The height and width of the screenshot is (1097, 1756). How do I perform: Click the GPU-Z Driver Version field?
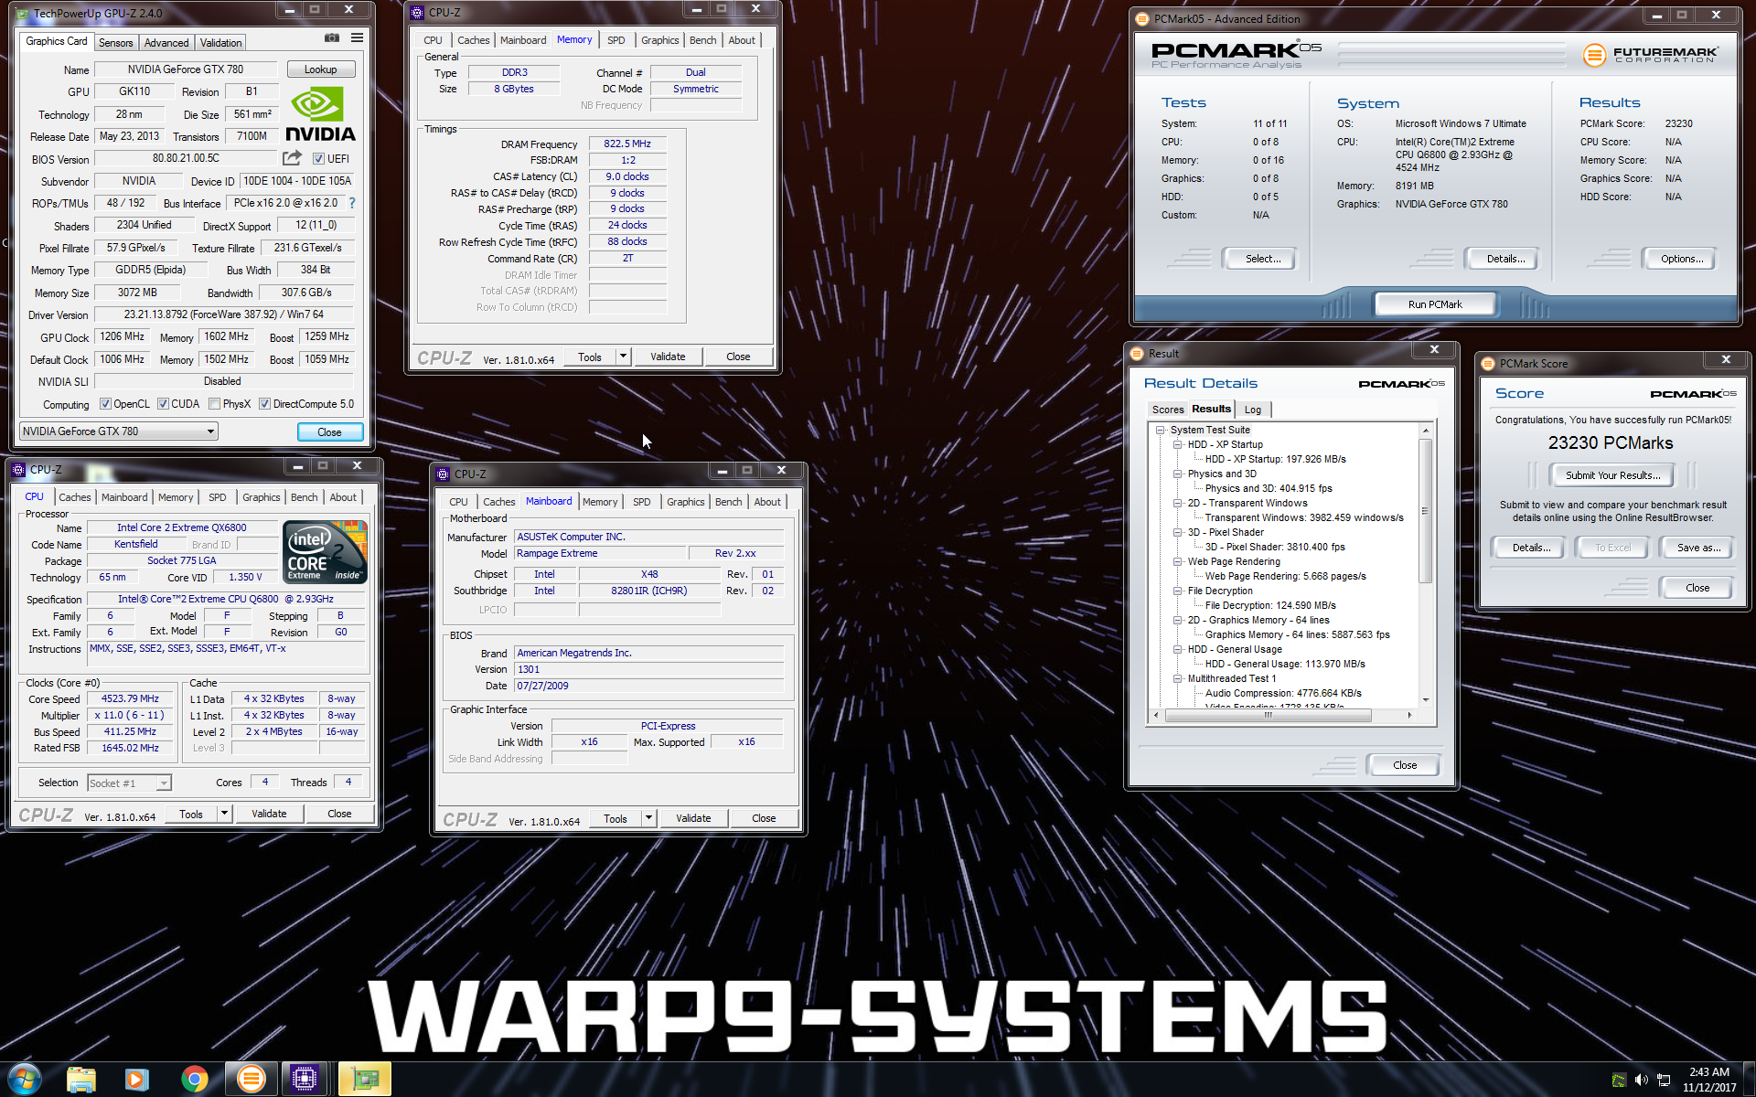point(224,314)
